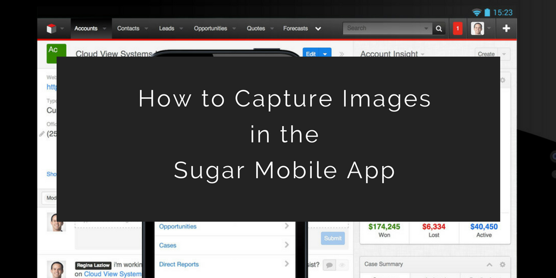The height and width of the screenshot is (278, 556).
Task: Open the dashlet gear settings below Create
Action: coord(502,80)
